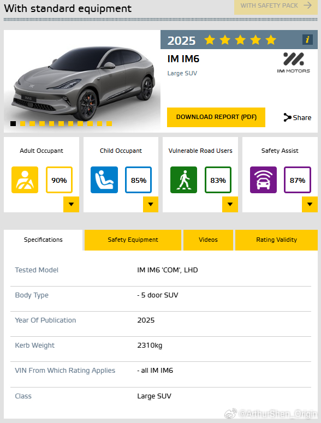Click the purple Safety Assist car icon
This screenshot has height=423, width=321.
coord(263,180)
